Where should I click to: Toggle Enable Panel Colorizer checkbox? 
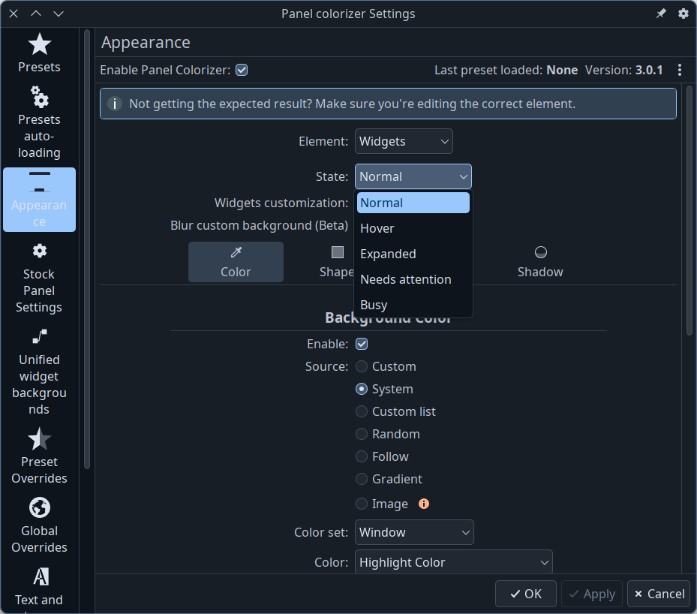click(242, 70)
